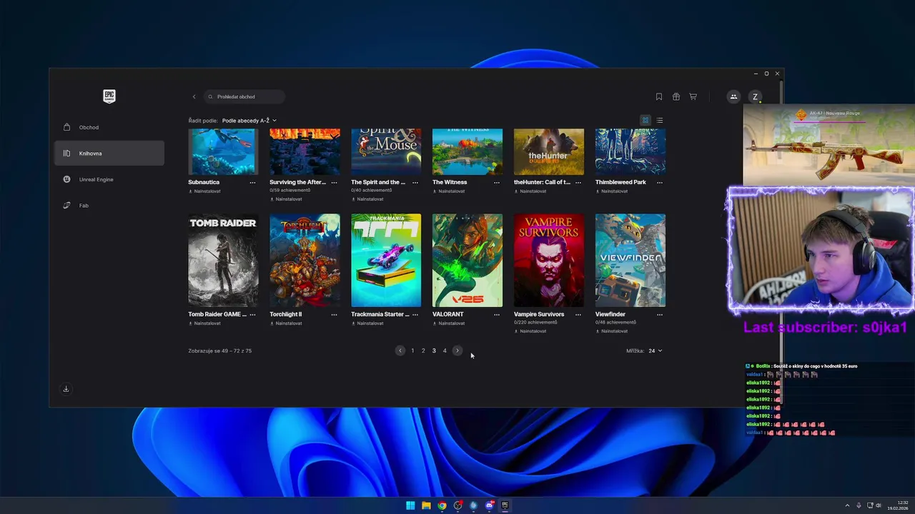Click the Vampire Survivors cover art
This screenshot has width=915, height=514.
[x=549, y=261]
